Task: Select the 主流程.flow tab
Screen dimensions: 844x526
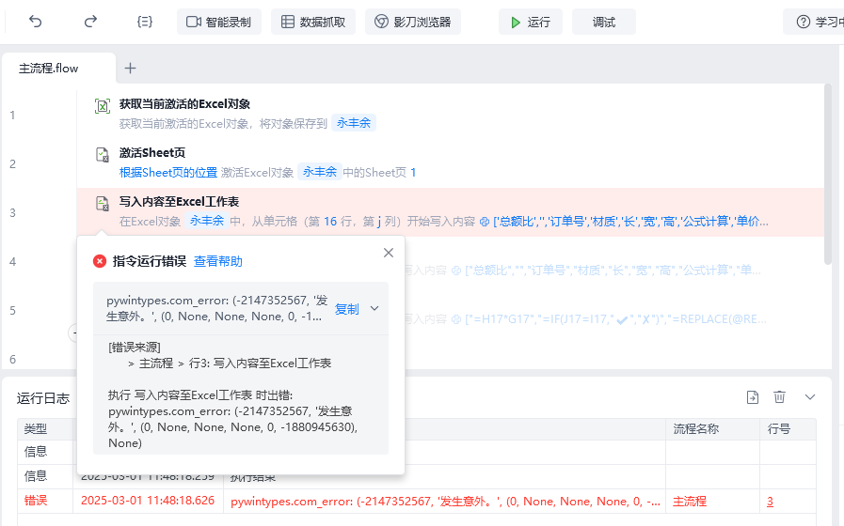Action: point(58,69)
